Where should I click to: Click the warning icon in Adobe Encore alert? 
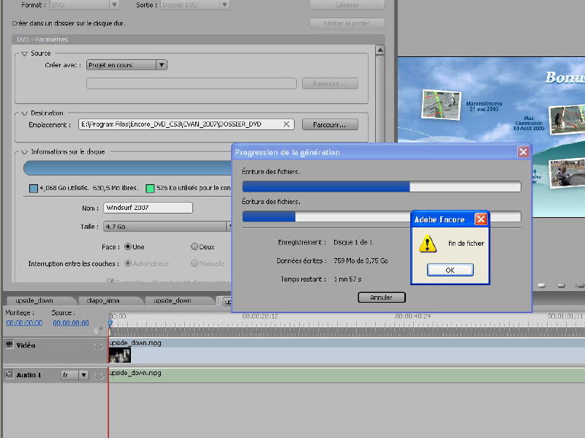pyautogui.click(x=428, y=244)
